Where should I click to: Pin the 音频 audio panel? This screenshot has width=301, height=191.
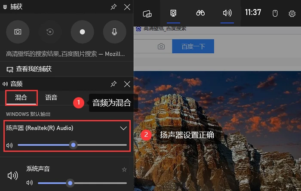pyautogui.click(x=114, y=84)
